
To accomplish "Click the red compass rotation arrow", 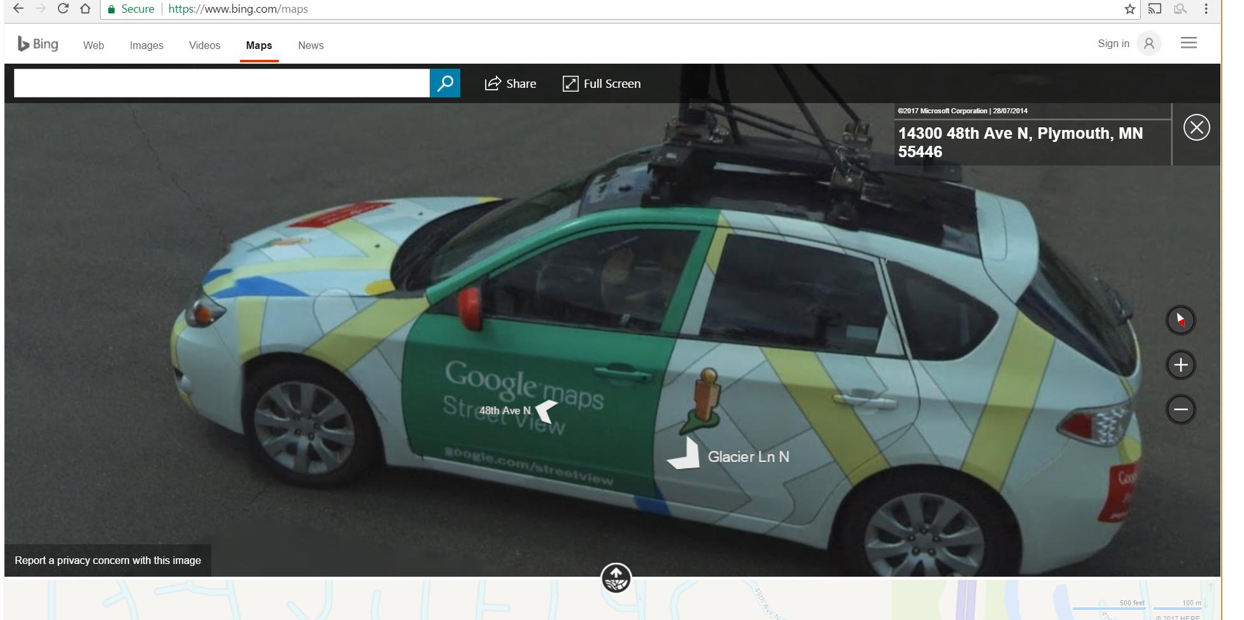I will point(1180,320).
